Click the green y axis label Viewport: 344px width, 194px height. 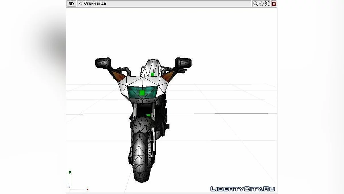click(70, 172)
